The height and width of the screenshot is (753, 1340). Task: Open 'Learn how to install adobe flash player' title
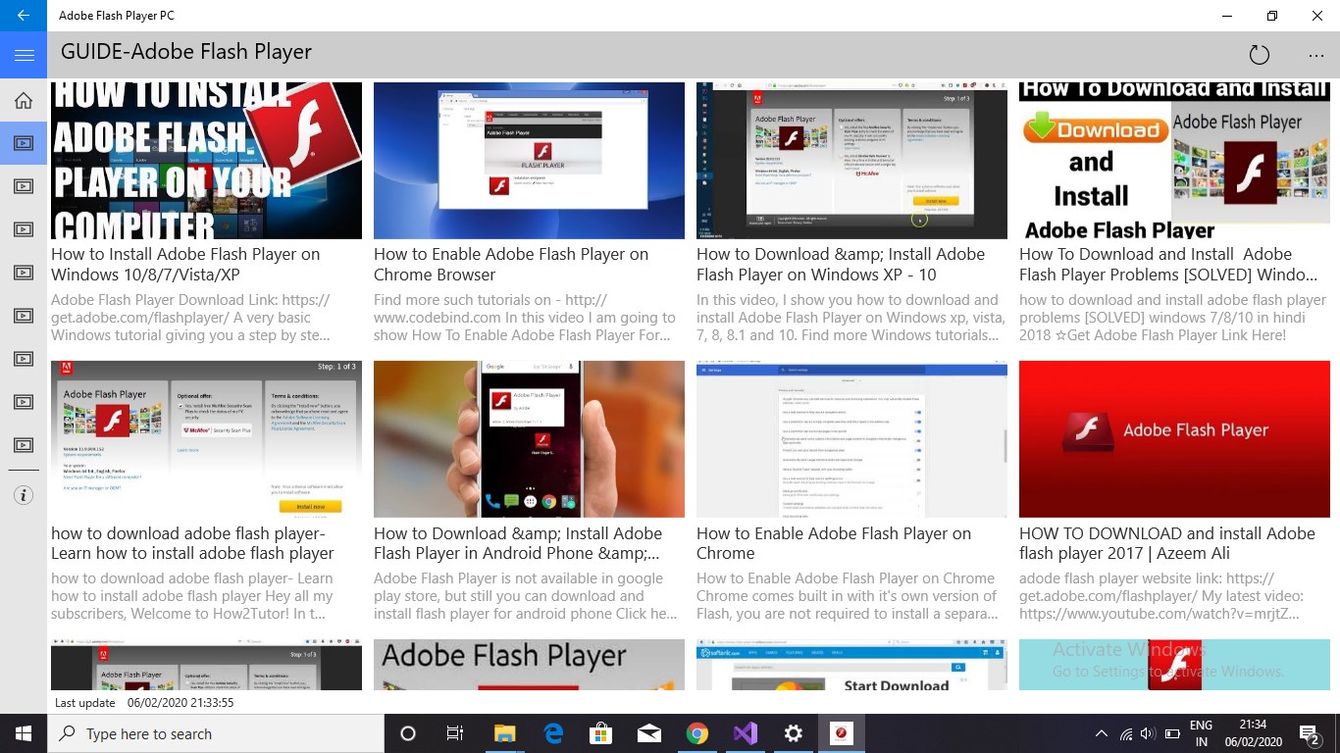192,543
